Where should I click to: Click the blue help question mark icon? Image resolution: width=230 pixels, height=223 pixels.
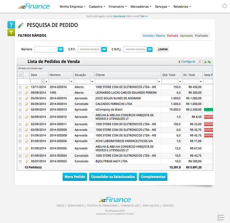pyautogui.click(x=11, y=25)
